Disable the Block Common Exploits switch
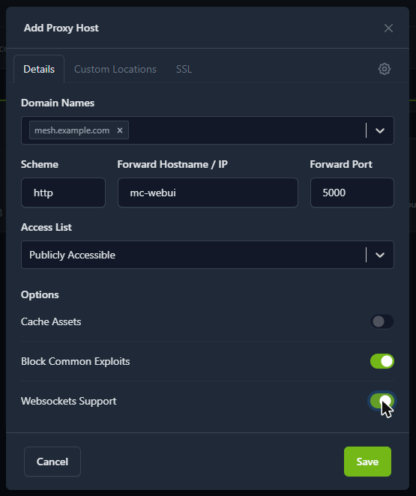The height and width of the screenshot is (496, 416). pos(382,361)
